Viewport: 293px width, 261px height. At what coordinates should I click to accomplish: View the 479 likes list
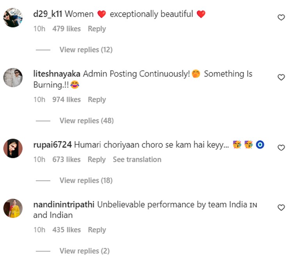pyautogui.click(x=66, y=28)
